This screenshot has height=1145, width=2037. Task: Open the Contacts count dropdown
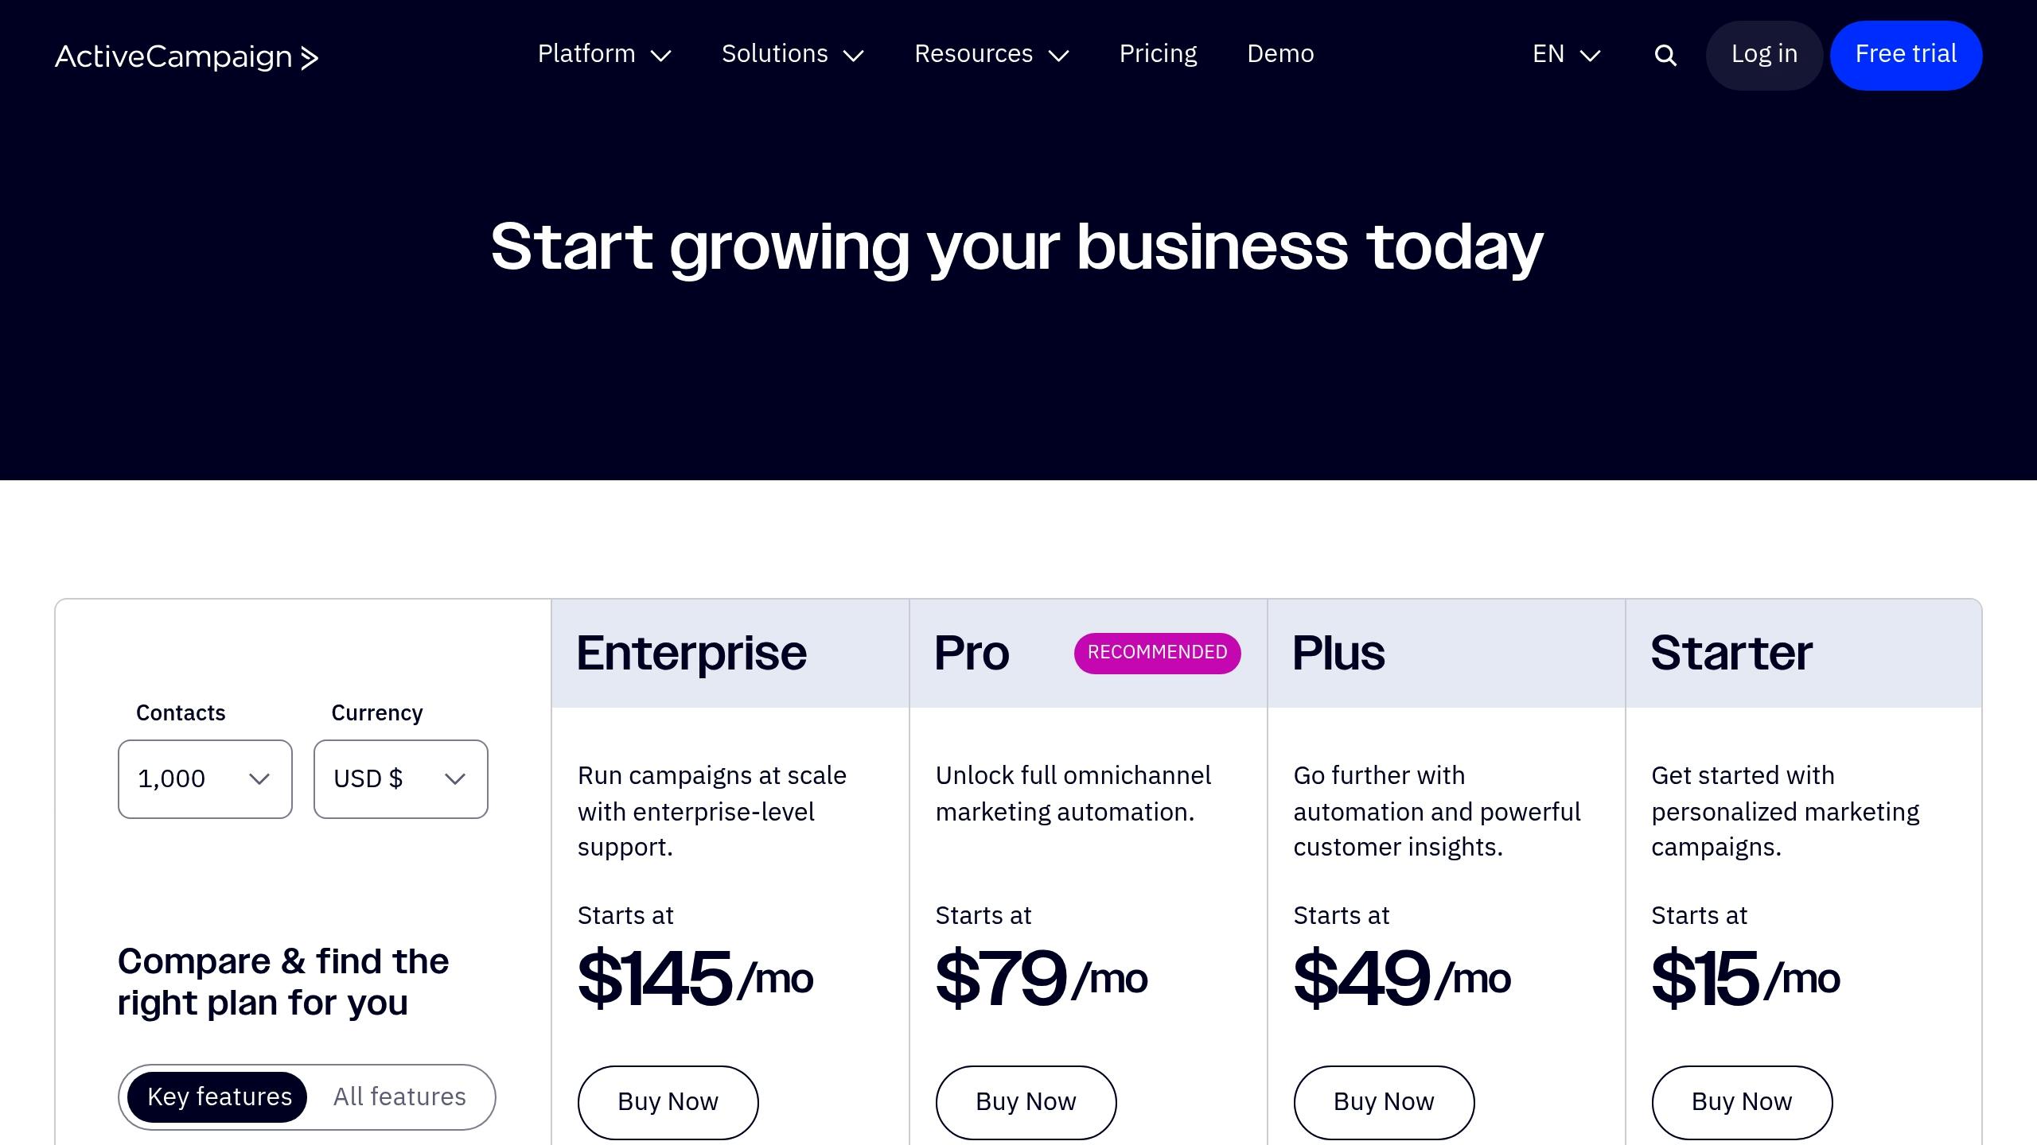204,778
